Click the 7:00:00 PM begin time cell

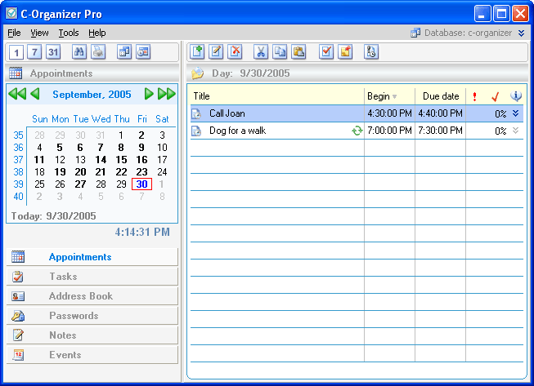(x=389, y=131)
